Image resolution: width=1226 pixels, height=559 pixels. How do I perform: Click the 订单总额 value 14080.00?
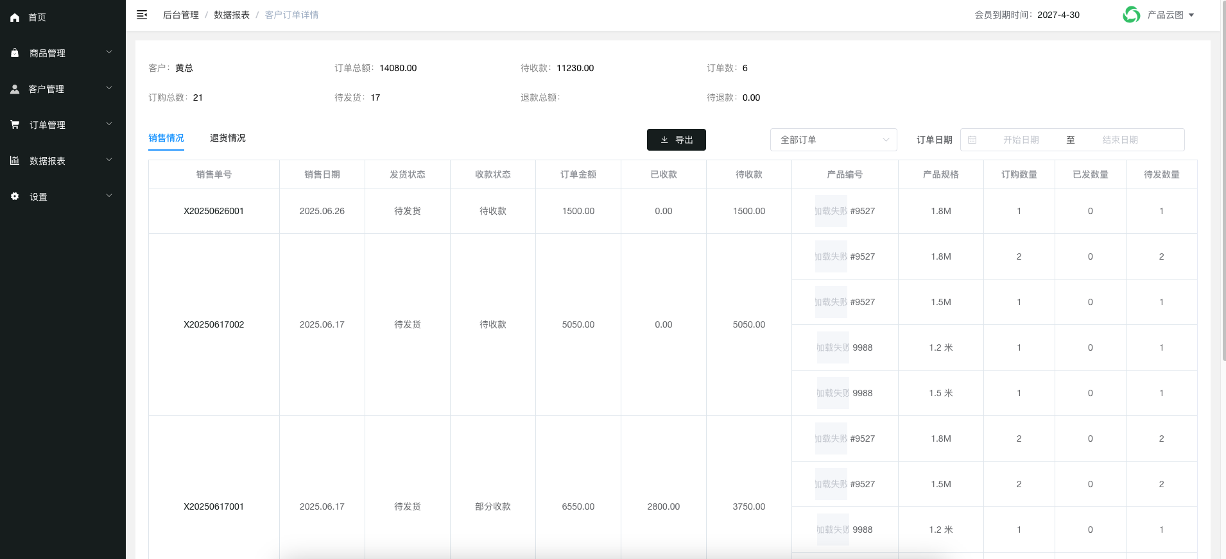point(398,68)
